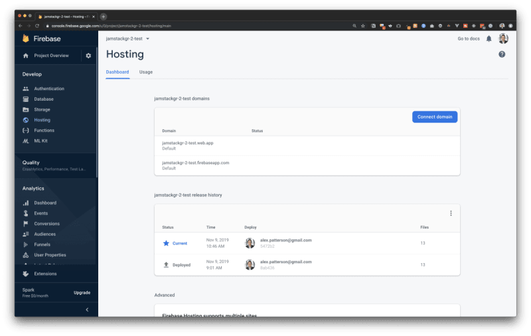Viewport: 531px width, 336px height.
Task: Click the Current release star icon
Action: pyautogui.click(x=166, y=243)
